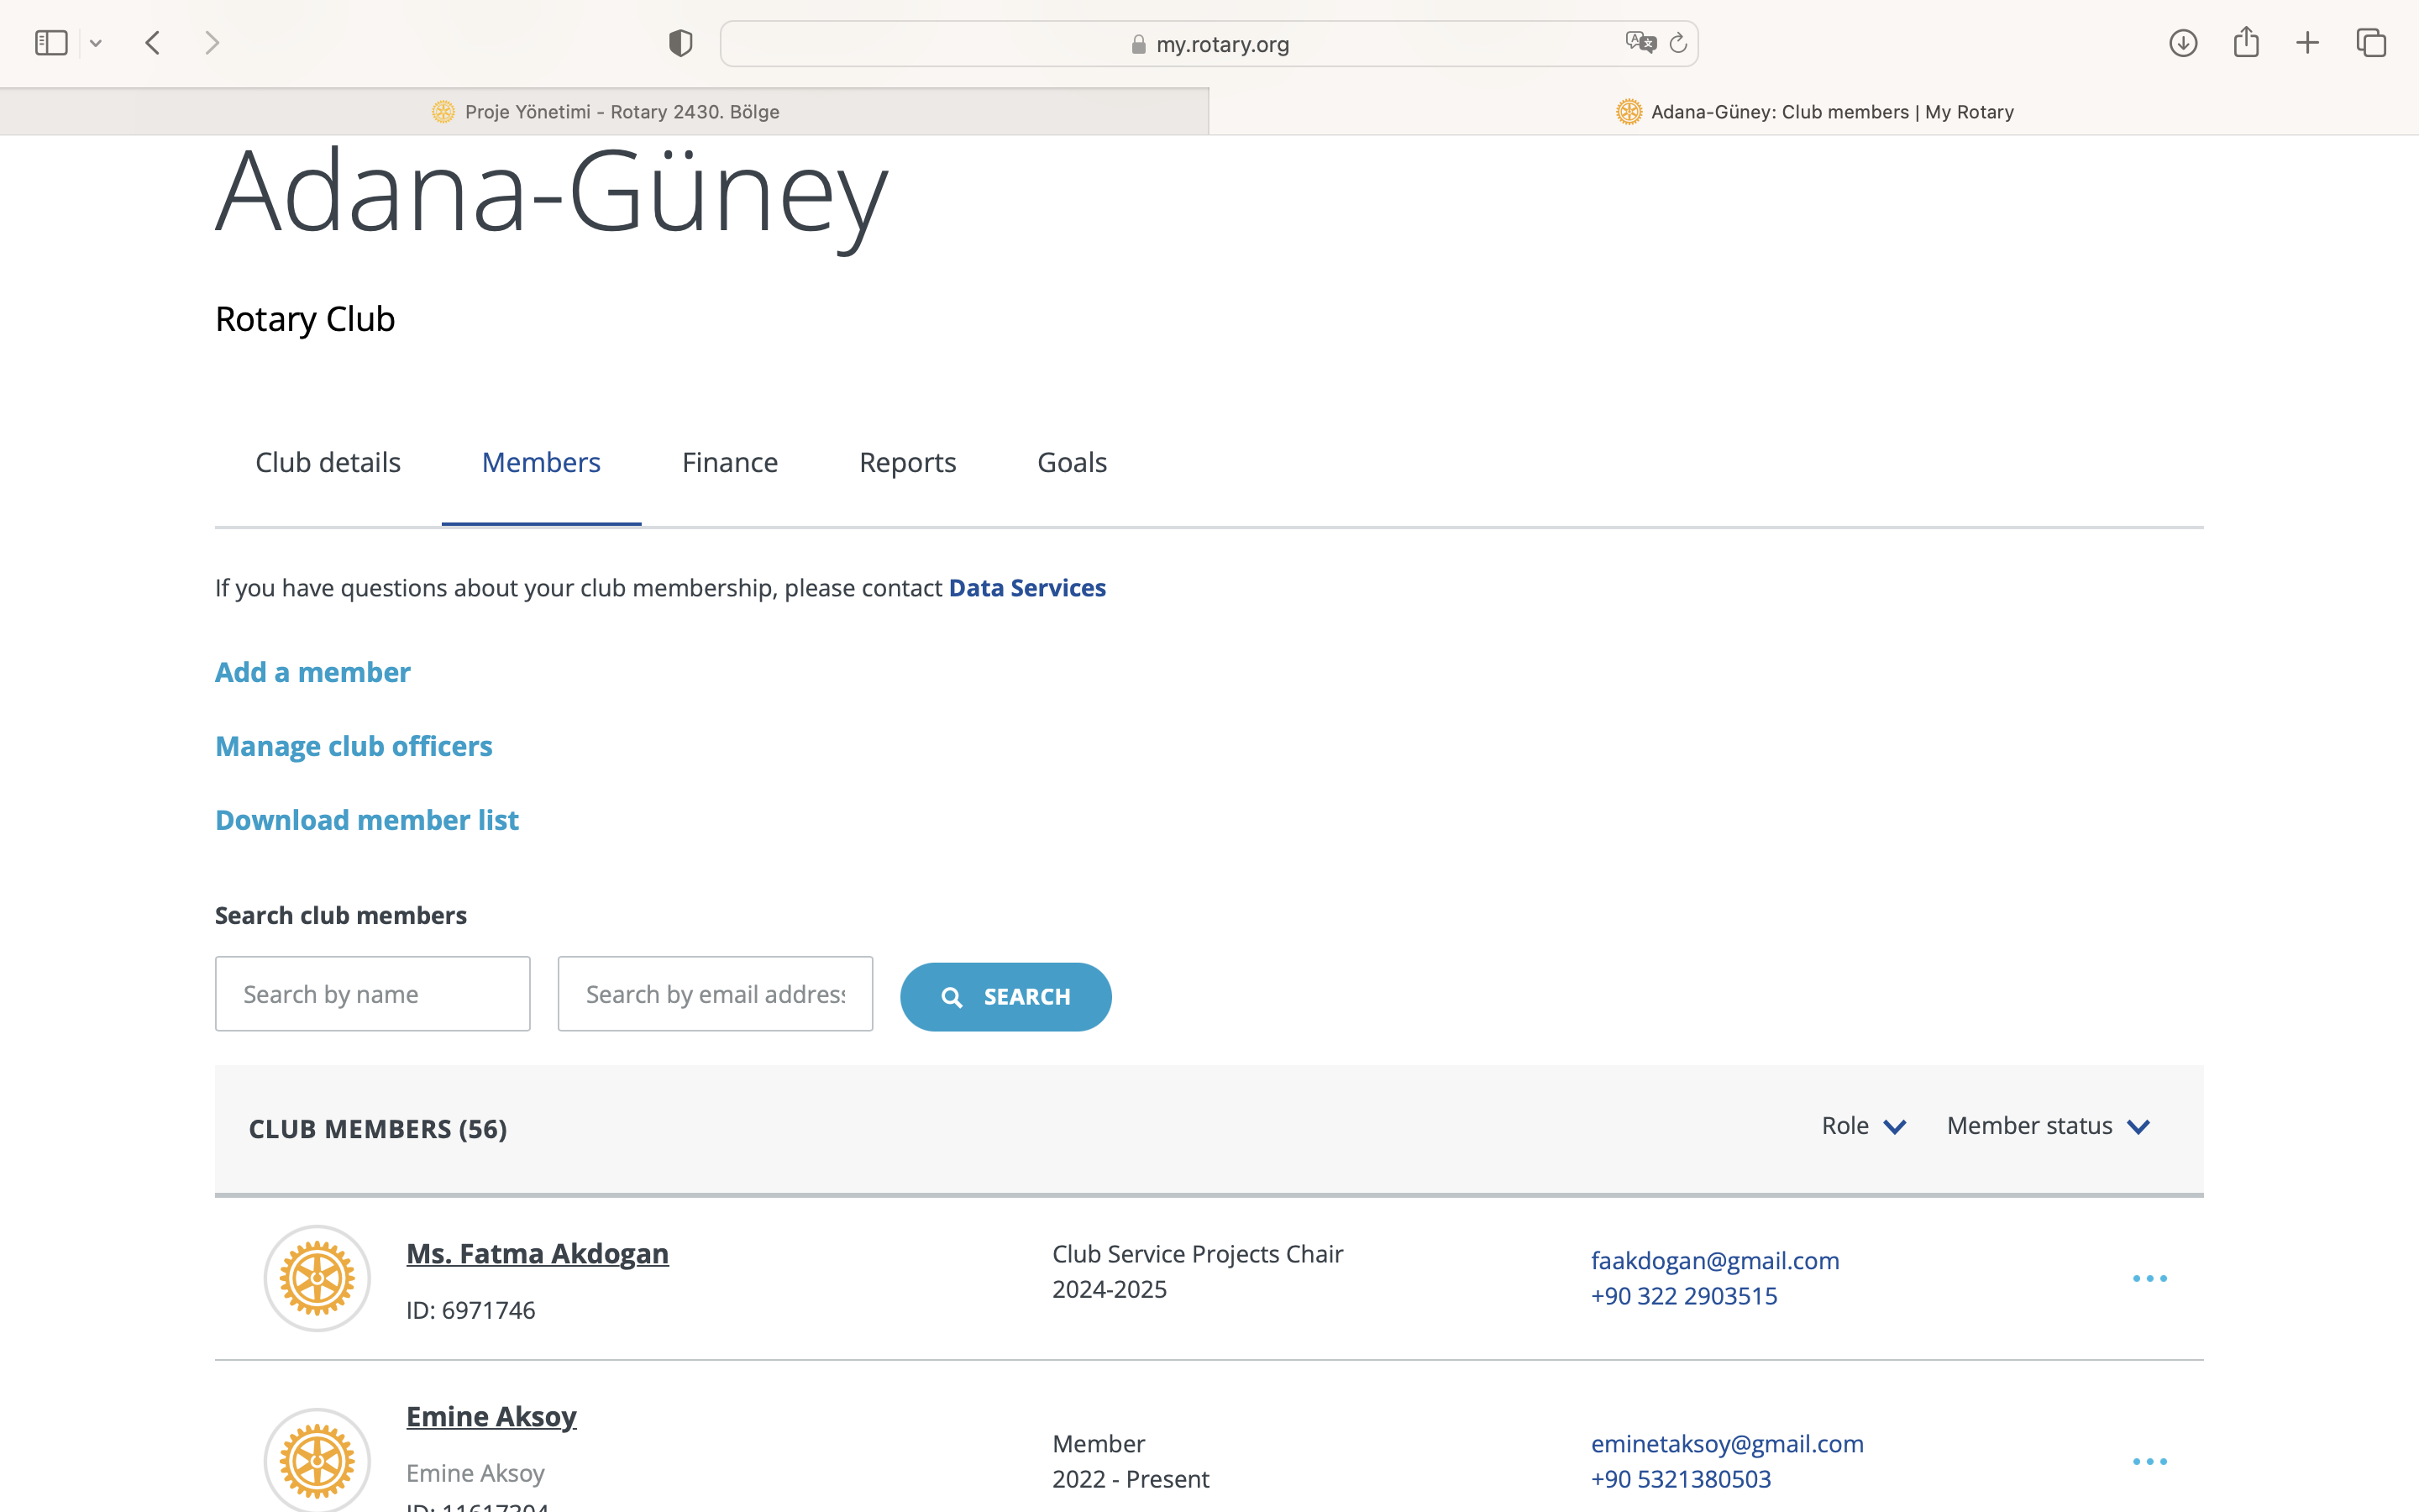Open the Reports tab
The image size is (2419, 1512).
[x=908, y=462]
